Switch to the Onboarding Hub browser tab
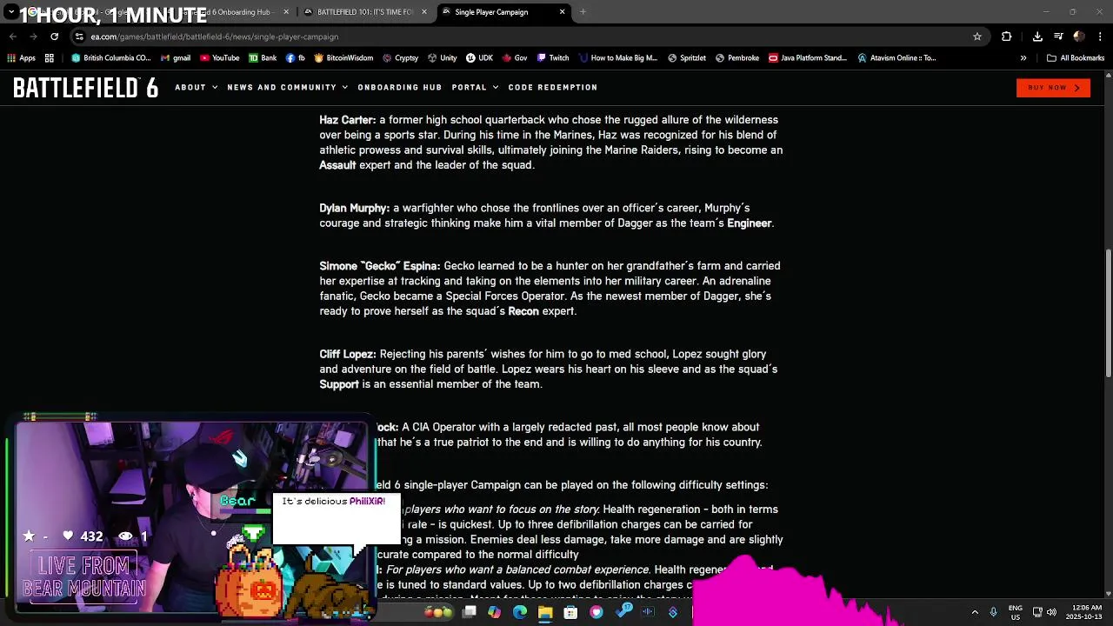Image resolution: width=1113 pixels, height=626 pixels. tap(230, 12)
